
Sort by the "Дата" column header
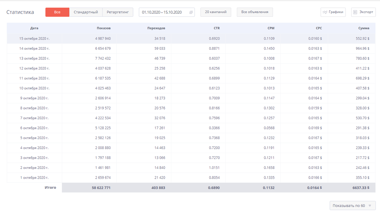pos(34,28)
